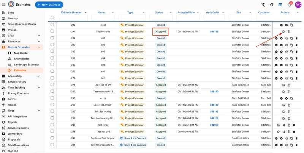Refresh the estimates list
This screenshot has height=153, width=304.
[272, 5]
